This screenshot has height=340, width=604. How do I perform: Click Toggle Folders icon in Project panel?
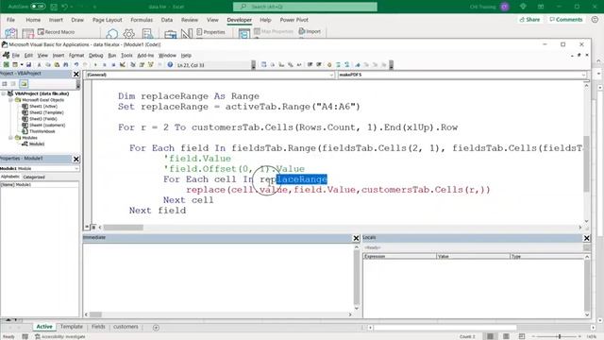[24, 84]
